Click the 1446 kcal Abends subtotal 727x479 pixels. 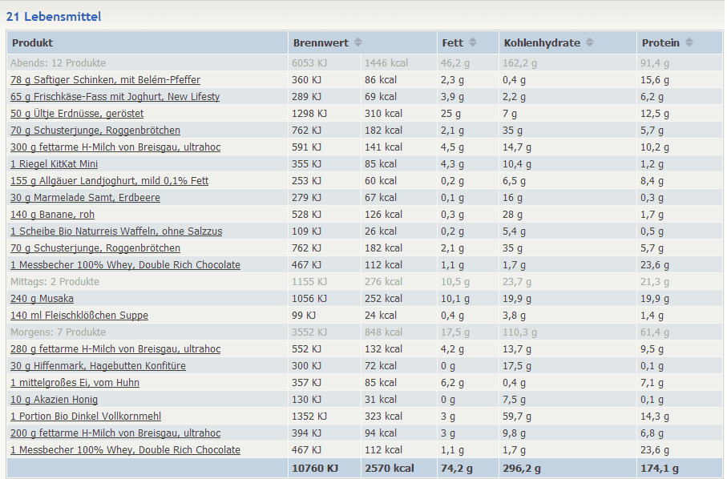click(386, 63)
